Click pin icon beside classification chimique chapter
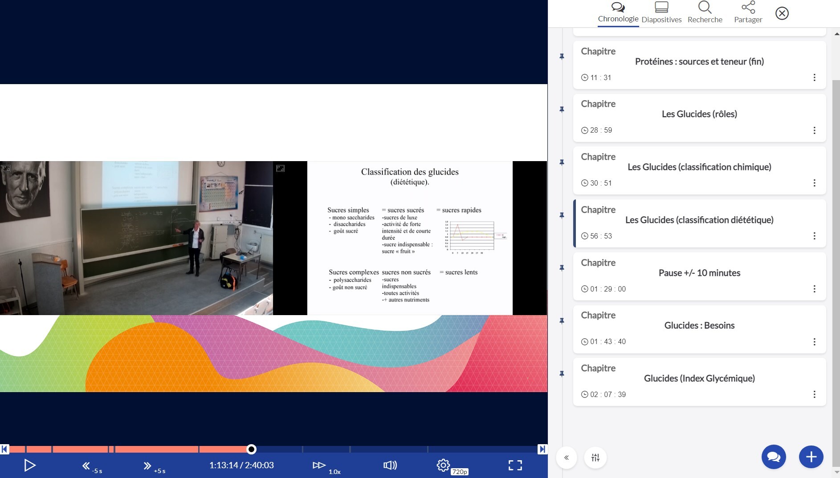This screenshot has width=840, height=478. click(562, 162)
